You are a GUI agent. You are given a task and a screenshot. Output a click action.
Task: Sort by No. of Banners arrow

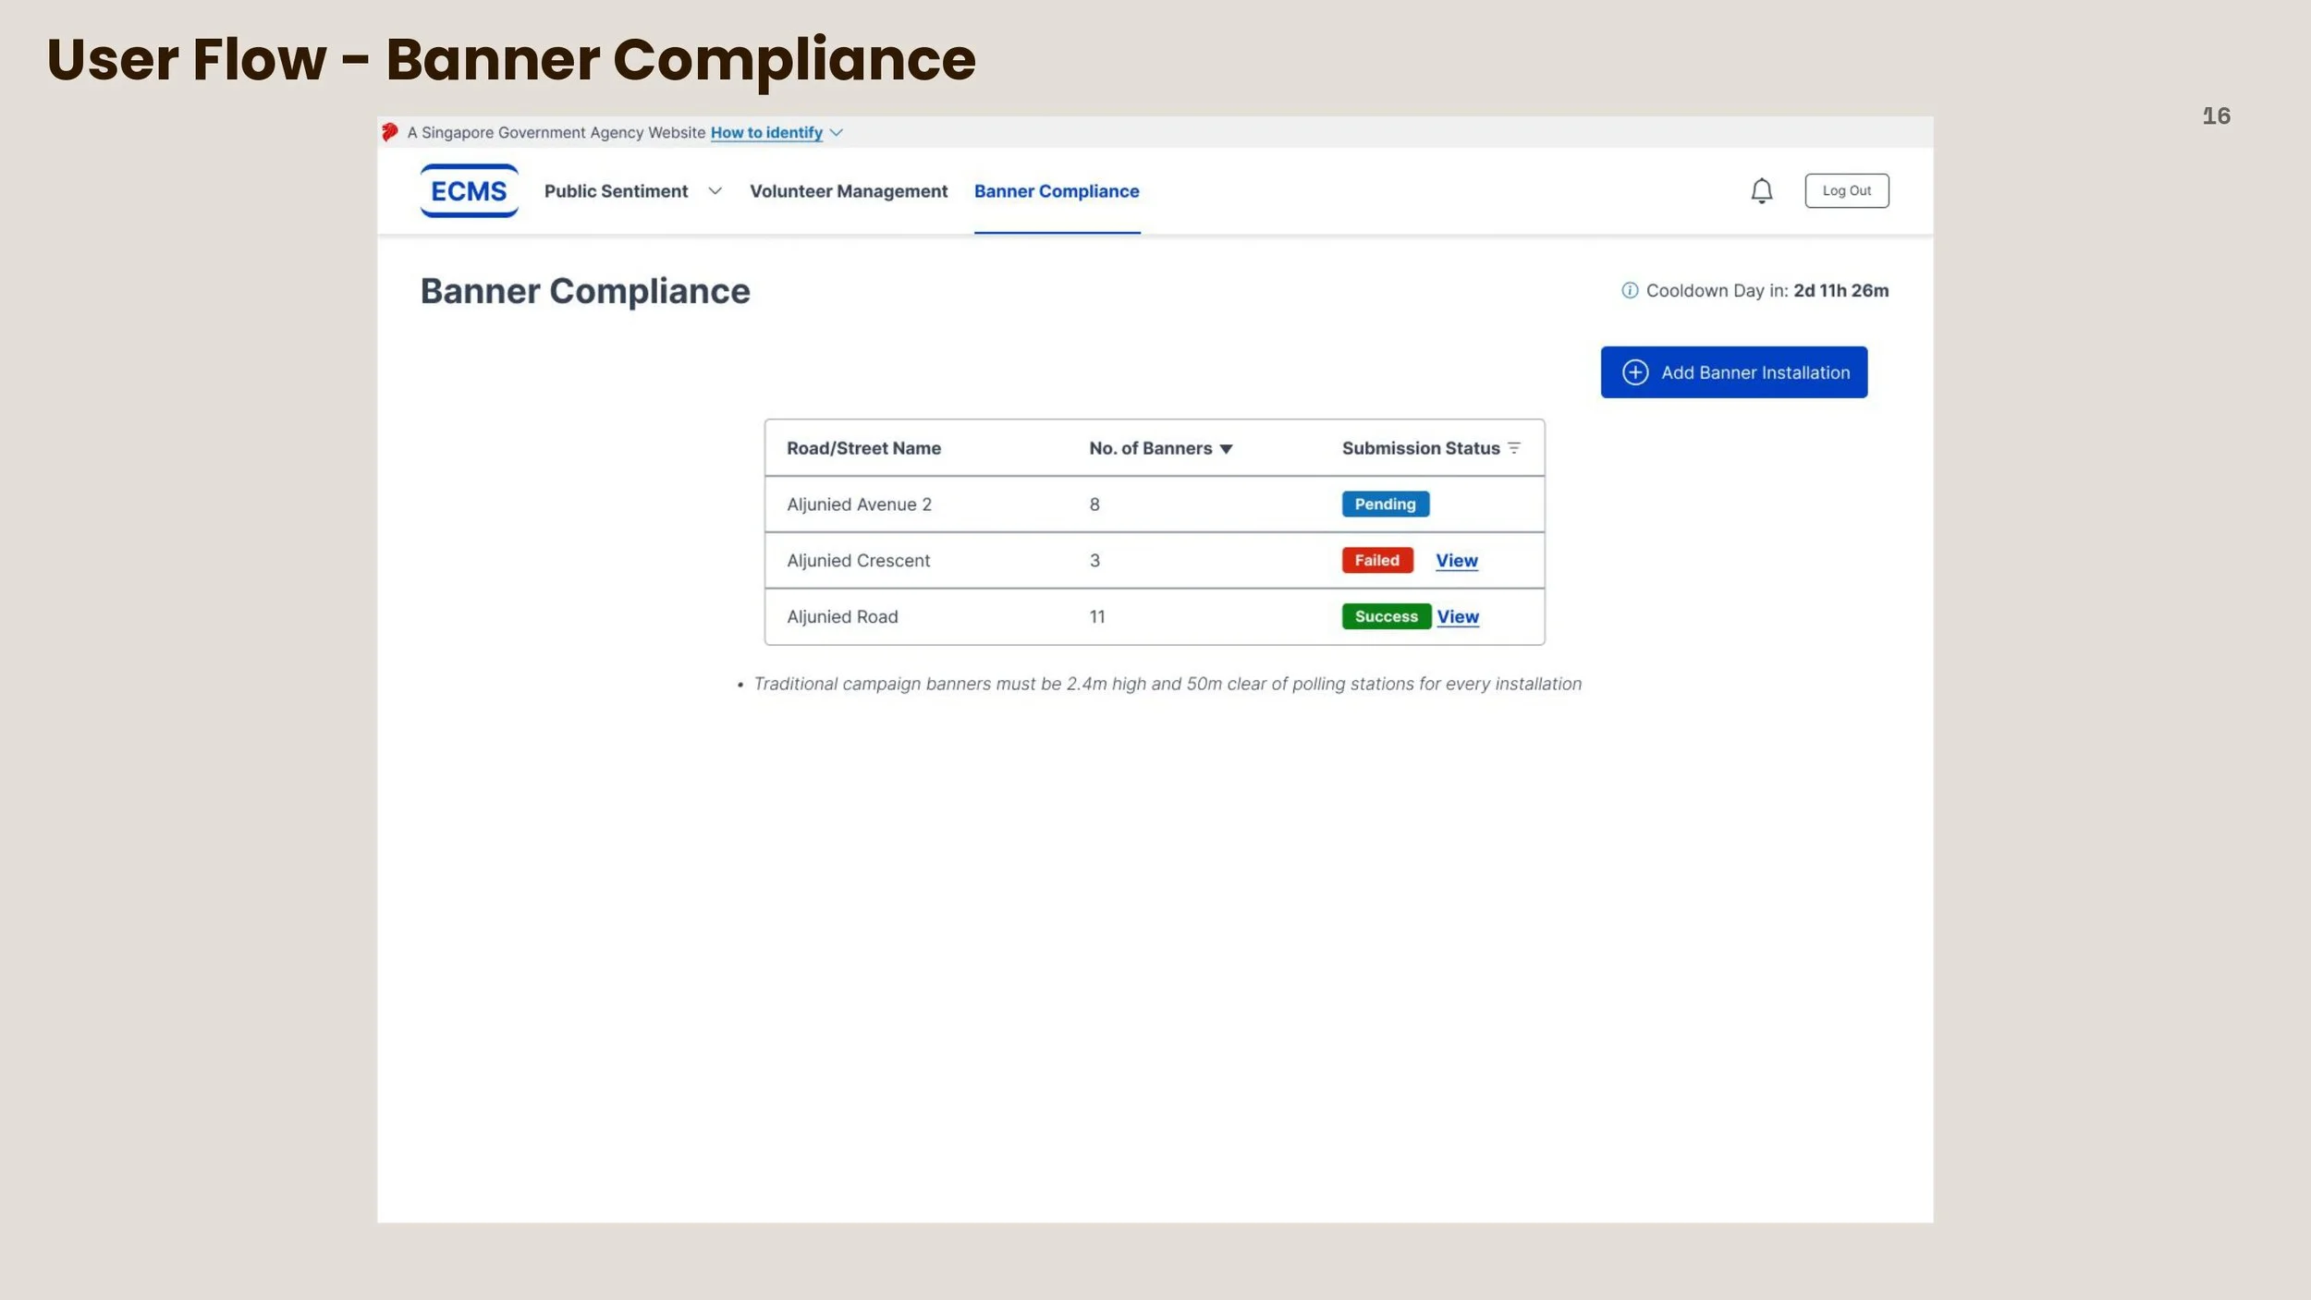pos(1226,449)
